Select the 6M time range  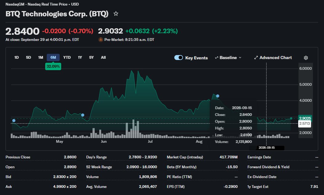tap(53, 58)
